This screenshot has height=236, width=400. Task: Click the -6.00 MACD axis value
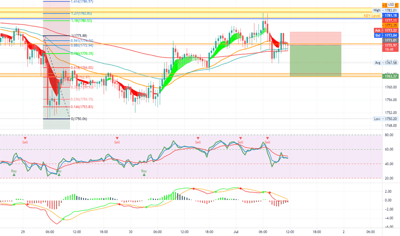coord(388,227)
